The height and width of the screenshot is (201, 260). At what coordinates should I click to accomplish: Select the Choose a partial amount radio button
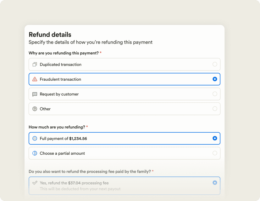point(215,153)
